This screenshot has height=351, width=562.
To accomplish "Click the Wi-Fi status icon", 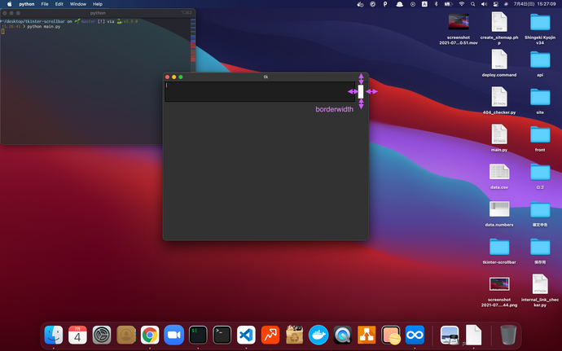I will [x=462, y=4].
